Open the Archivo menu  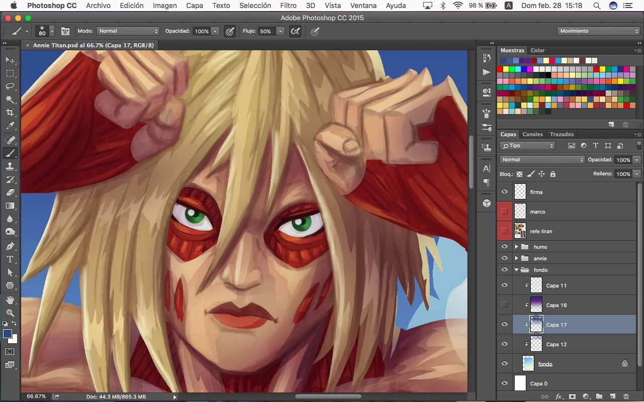(98, 6)
